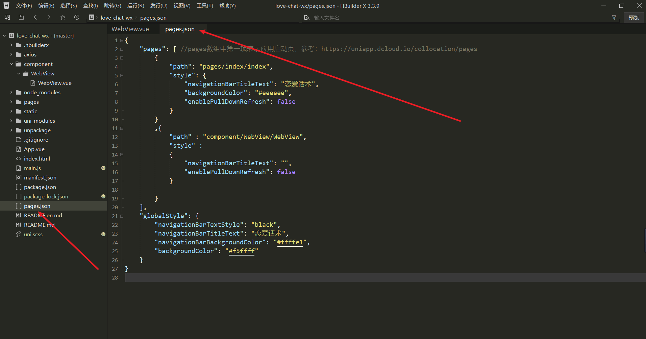Image resolution: width=646 pixels, height=339 pixels.
Task: Open the 工具(T) menu
Action: pos(205,6)
